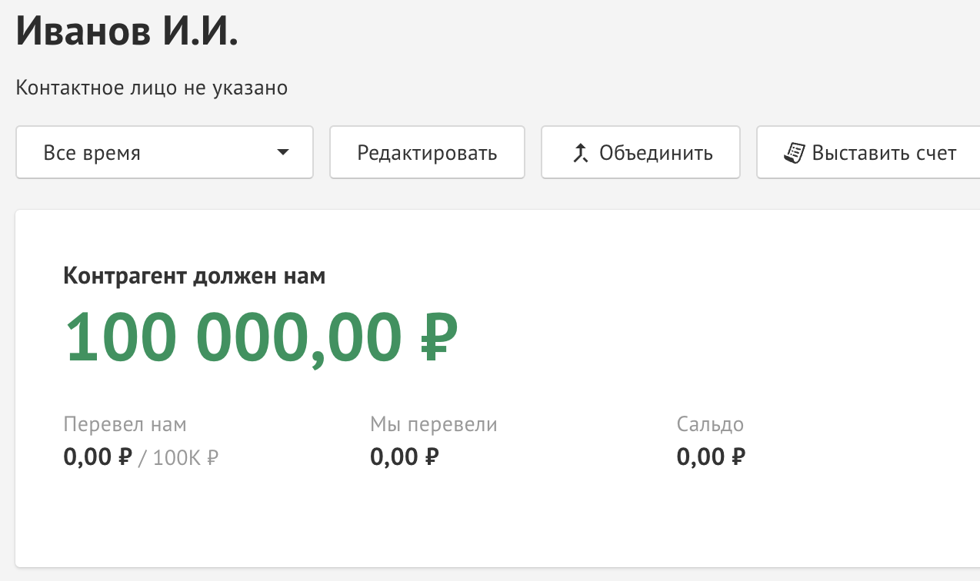The image size is (980, 581).
Task: Select the Иванов И.И. heading
Action: [x=128, y=32]
